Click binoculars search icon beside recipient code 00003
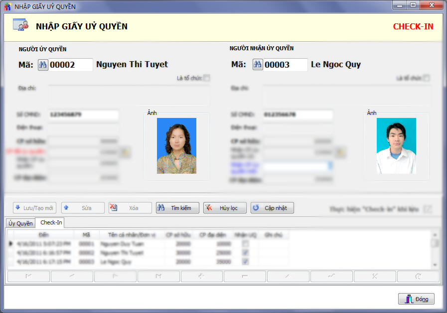Image resolution: width=447 pixels, height=313 pixels. click(258, 65)
